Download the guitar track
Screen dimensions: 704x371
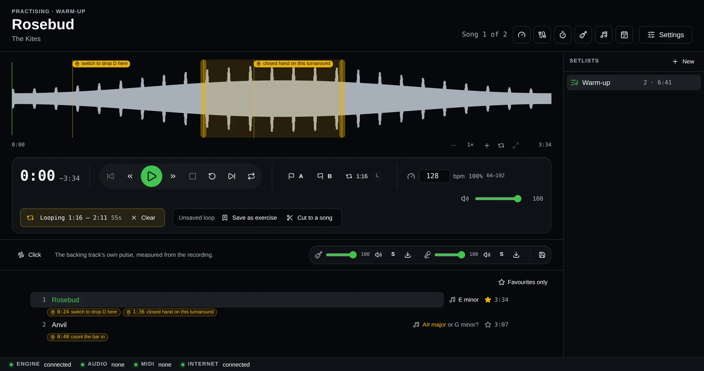click(x=408, y=255)
